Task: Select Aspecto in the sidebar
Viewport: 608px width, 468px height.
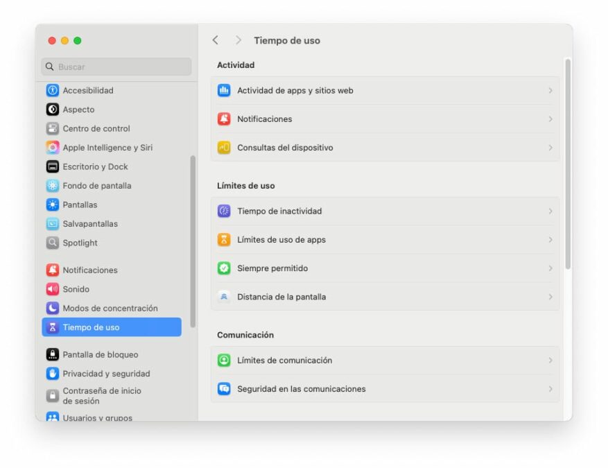Action: (112, 110)
